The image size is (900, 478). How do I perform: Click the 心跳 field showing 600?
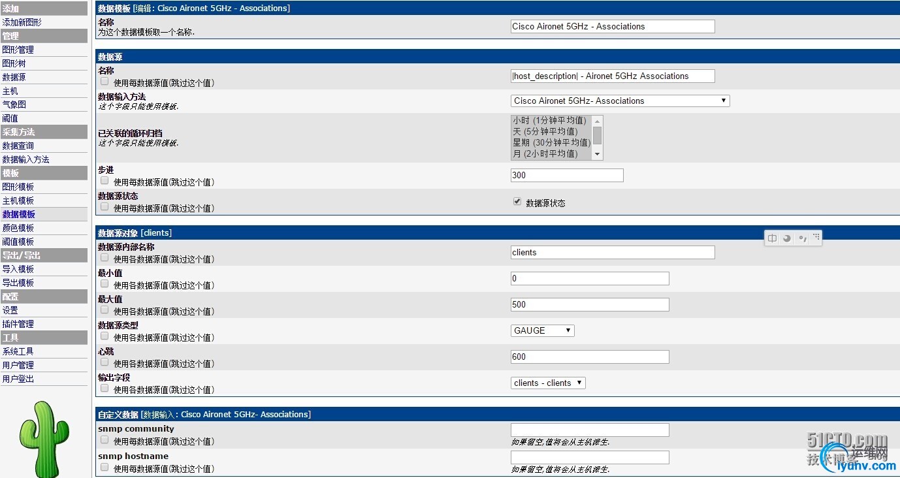pos(590,357)
